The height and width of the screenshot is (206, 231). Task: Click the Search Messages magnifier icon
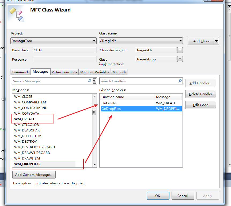coord(89,81)
